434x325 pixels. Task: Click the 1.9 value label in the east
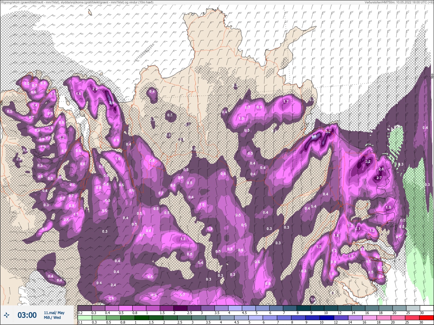[388, 207]
